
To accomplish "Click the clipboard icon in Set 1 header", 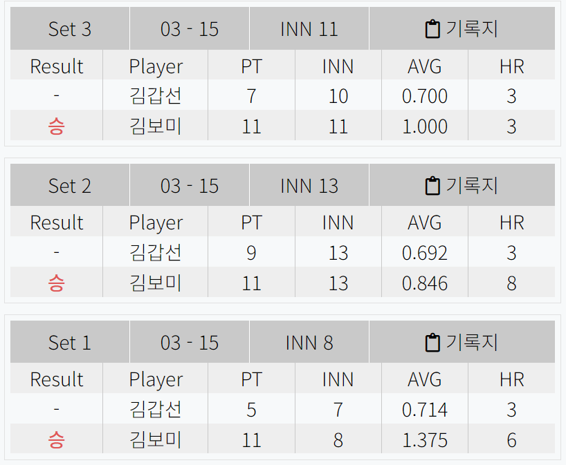I will 432,342.
